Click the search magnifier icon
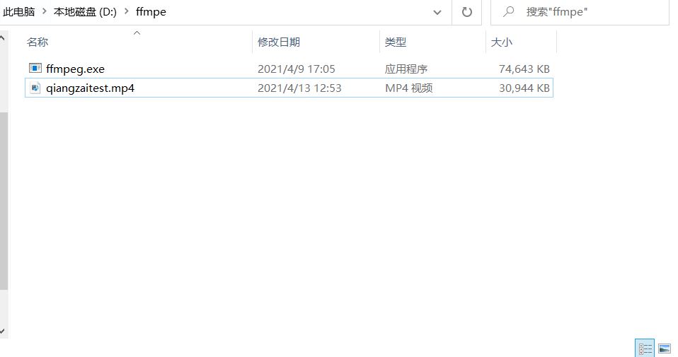The width and height of the screenshot is (678, 357). [x=507, y=12]
